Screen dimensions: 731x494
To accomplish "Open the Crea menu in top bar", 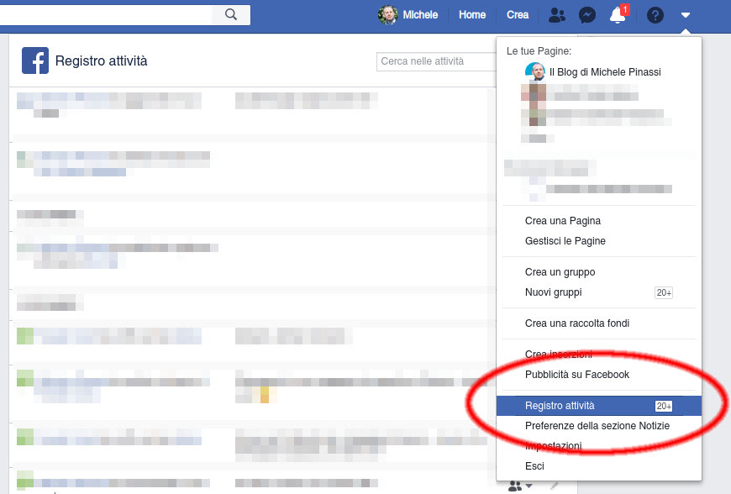I will click(x=518, y=15).
